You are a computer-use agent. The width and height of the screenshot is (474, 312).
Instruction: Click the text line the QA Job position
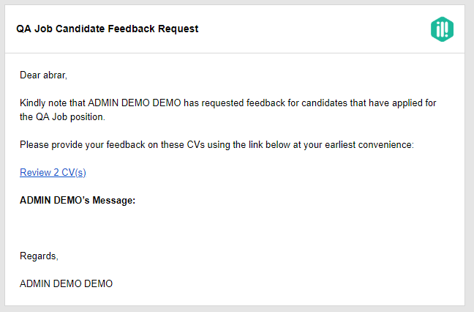point(62,116)
